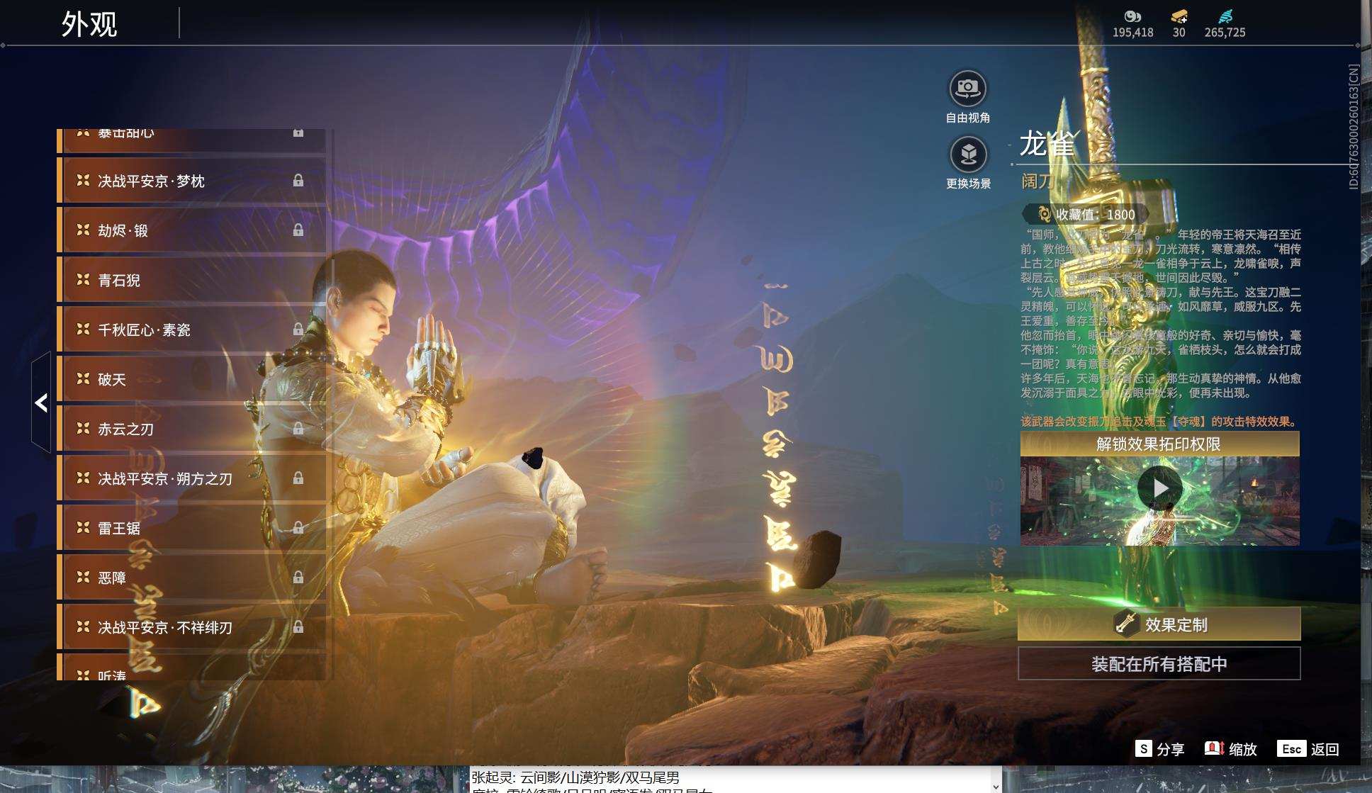This screenshot has height=793, width=1372.
Task: Click the Esc 返回 back button
Action: [x=1308, y=749]
